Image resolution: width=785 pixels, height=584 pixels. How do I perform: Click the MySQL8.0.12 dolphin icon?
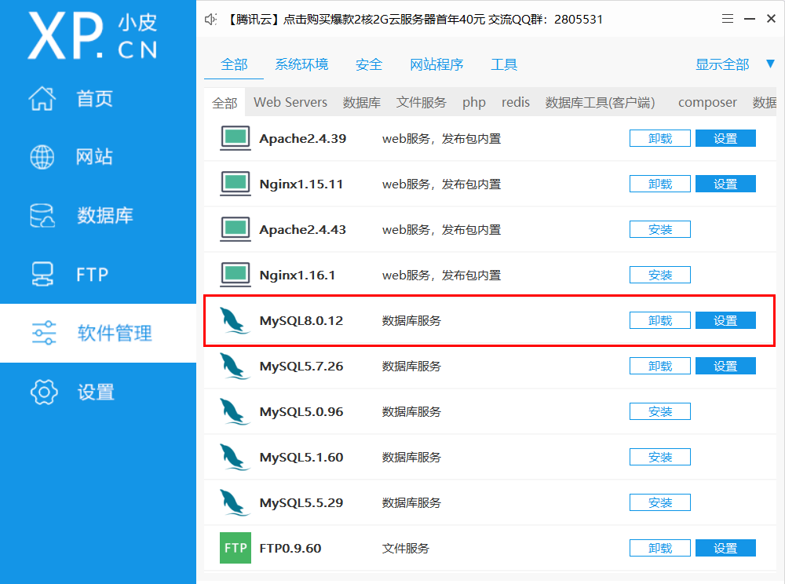[234, 321]
